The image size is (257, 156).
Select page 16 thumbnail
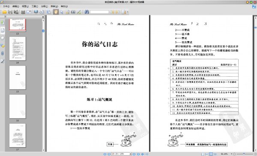(x=18, y=107)
